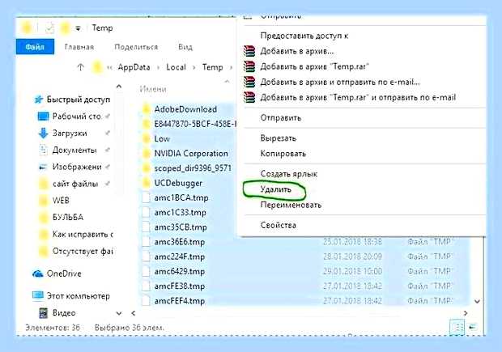This screenshot has height=352, width=502.
Task: Click the Видео film icon
Action: click(x=43, y=313)
